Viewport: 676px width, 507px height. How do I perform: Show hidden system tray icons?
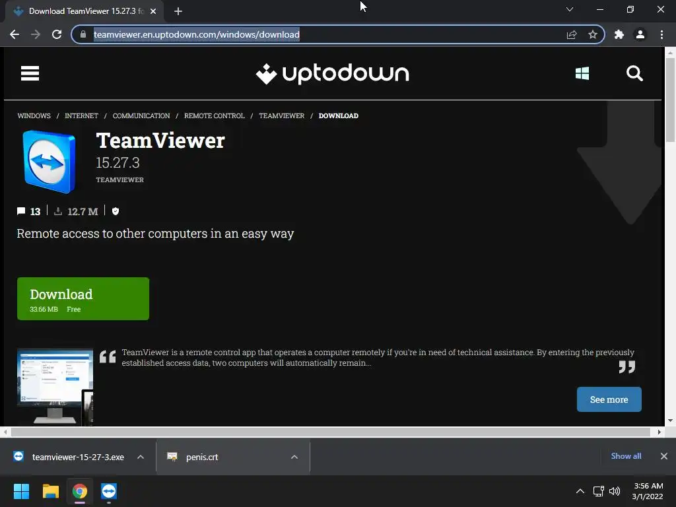tap(580, 491)
